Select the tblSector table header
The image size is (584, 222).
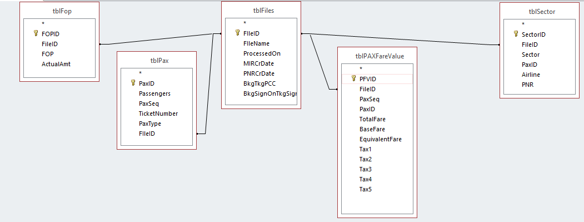click(x=540, y=12)
